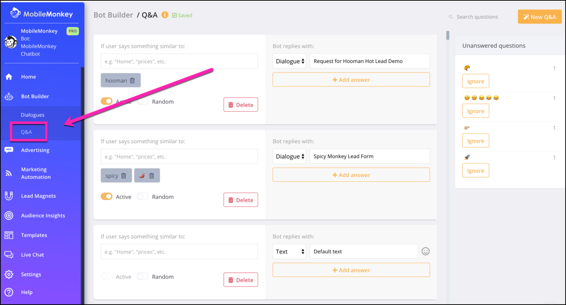Click the orange info icon next to Q&A
566x305 pixels.
[165, 15]
